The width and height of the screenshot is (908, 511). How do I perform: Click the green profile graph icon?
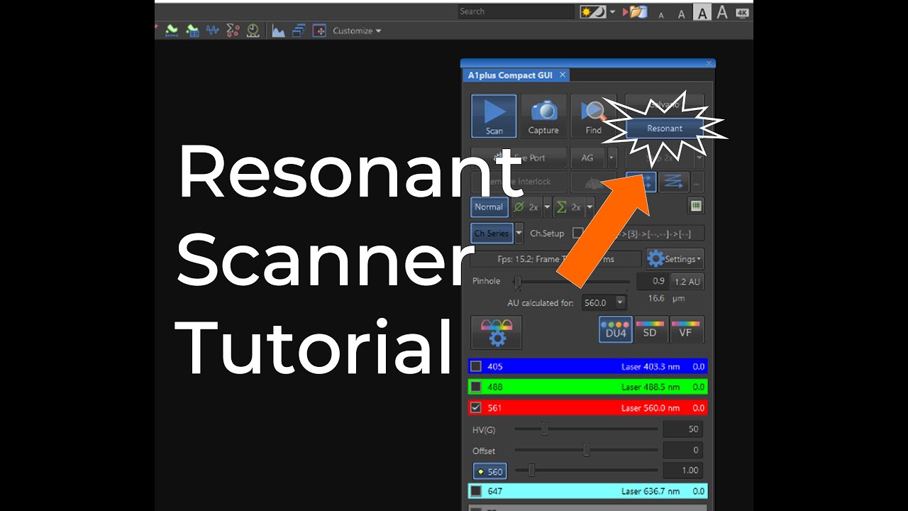pyautogui.click(x=171, y=31)
